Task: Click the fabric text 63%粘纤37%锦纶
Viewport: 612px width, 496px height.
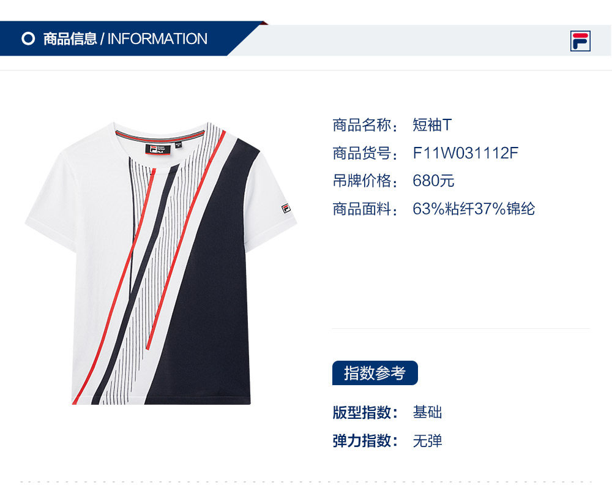Action: [474, 209]
